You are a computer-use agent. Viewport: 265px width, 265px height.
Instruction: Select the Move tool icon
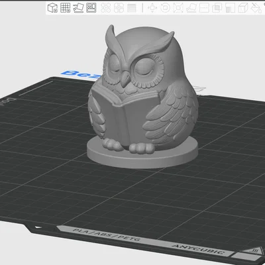[x=152, y=8]
